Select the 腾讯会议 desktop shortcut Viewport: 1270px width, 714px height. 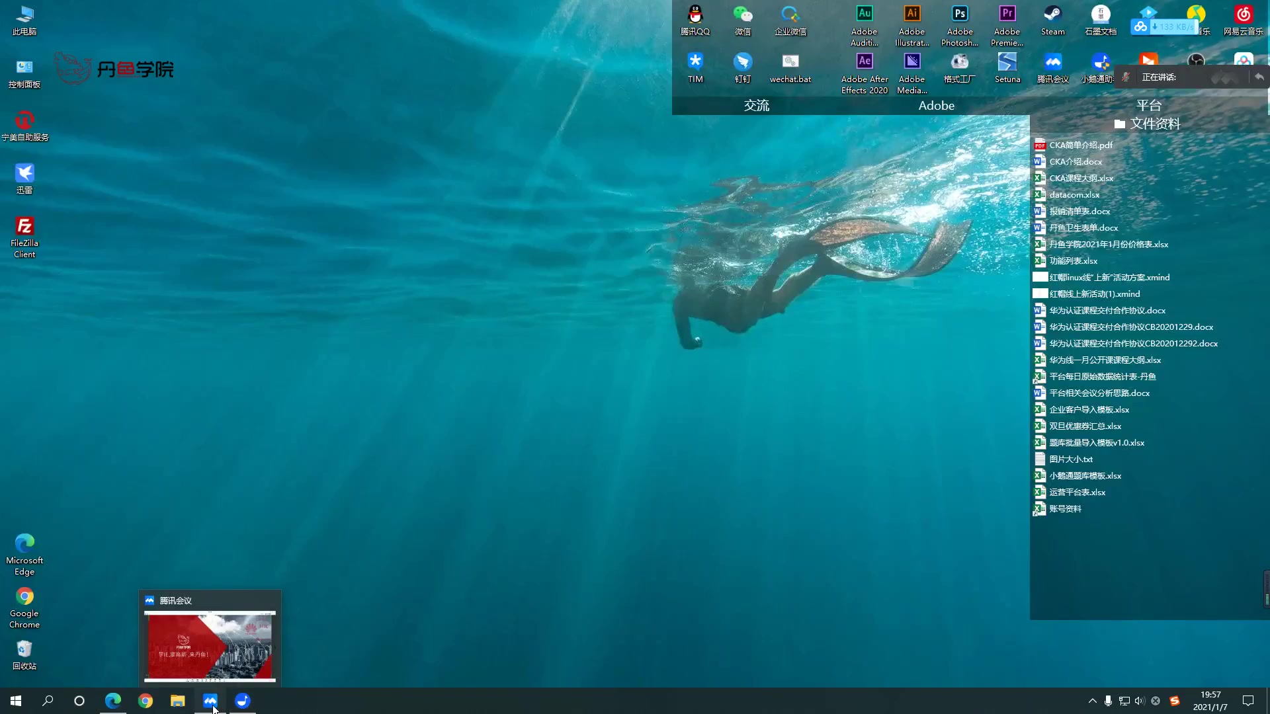pyautogui.click(x=1053, y=67)
